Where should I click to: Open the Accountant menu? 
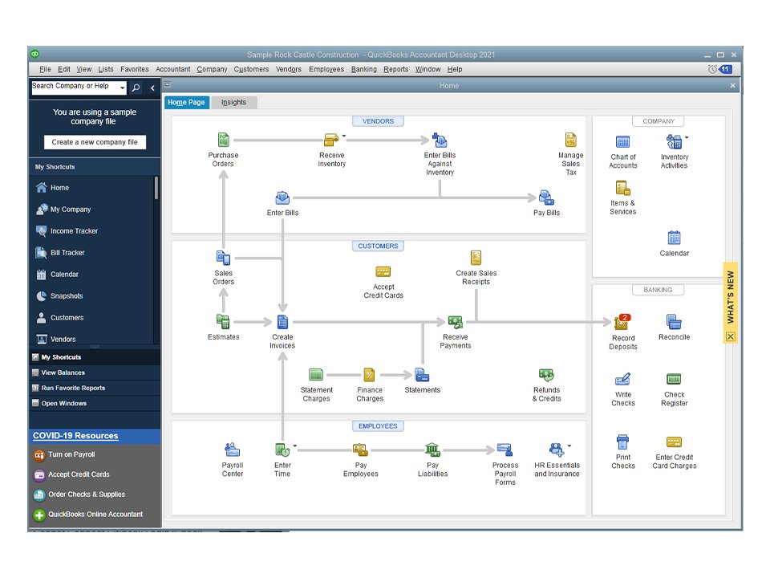pyautogui.click(x=173, y=69)
